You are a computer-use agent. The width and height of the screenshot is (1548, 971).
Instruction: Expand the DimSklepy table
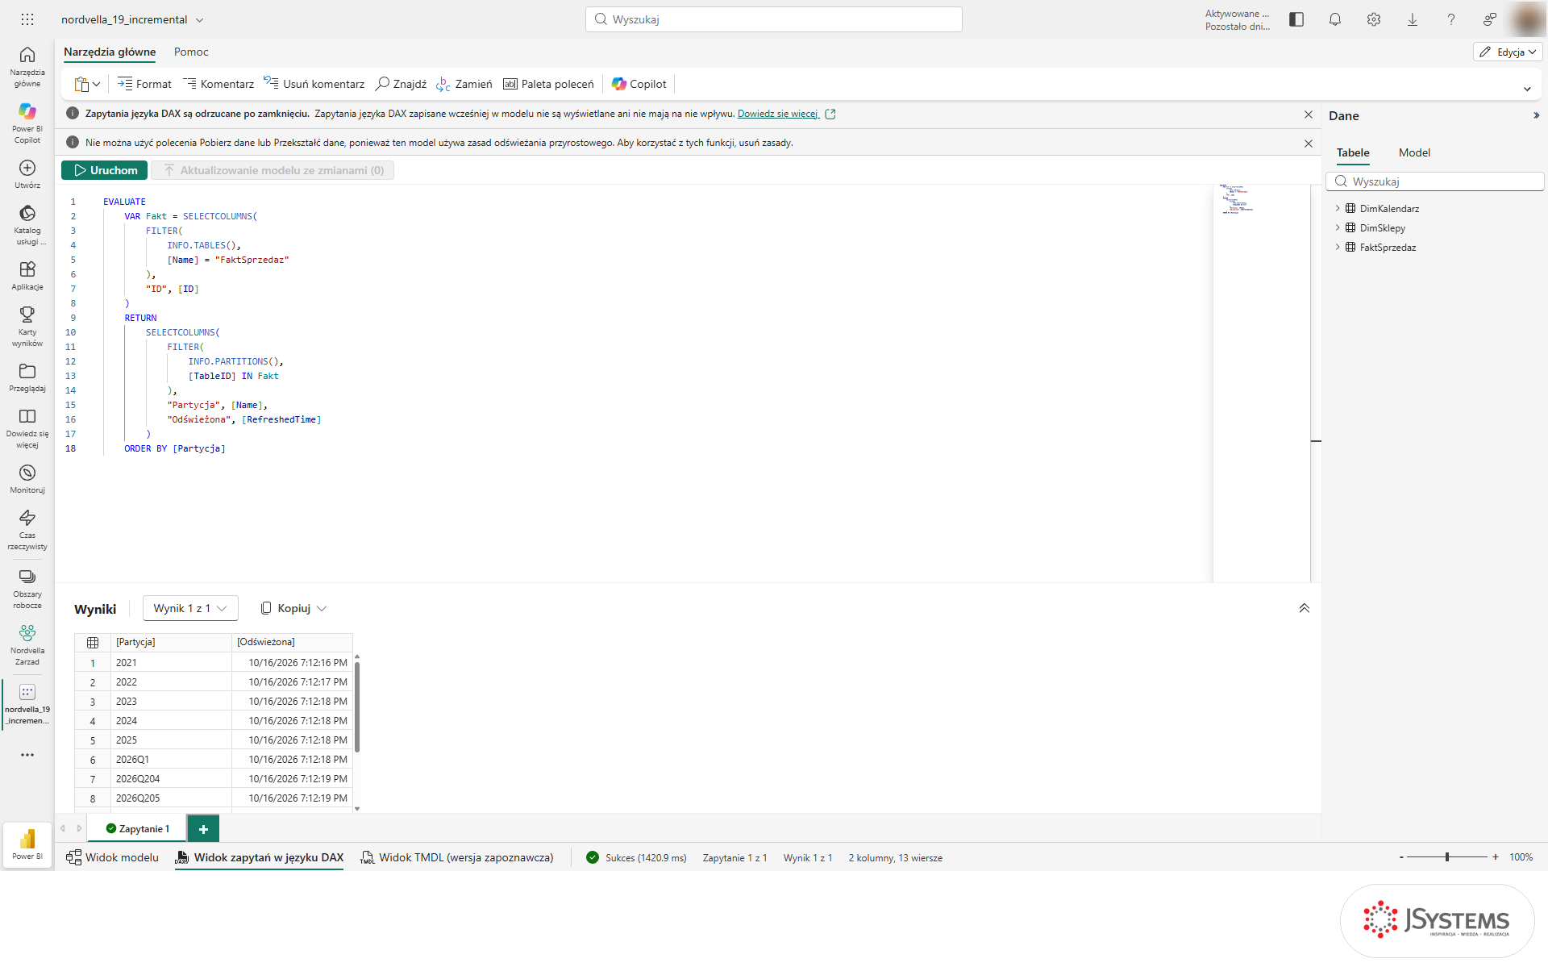tap(1338, 227)
